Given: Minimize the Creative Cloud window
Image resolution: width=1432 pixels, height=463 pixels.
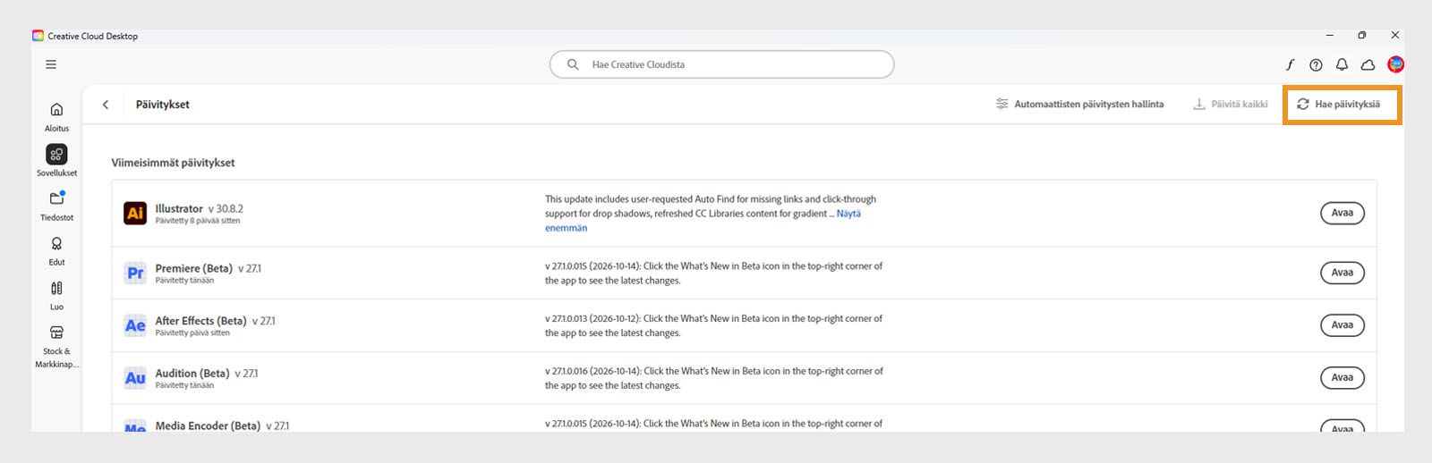Looking at the screenshot, I should pos(1329,36).
